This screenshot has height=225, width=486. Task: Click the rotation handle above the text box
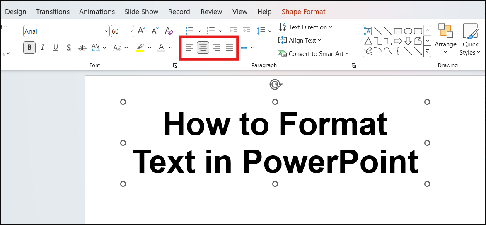pyautogui.click(x=275, y=84)
